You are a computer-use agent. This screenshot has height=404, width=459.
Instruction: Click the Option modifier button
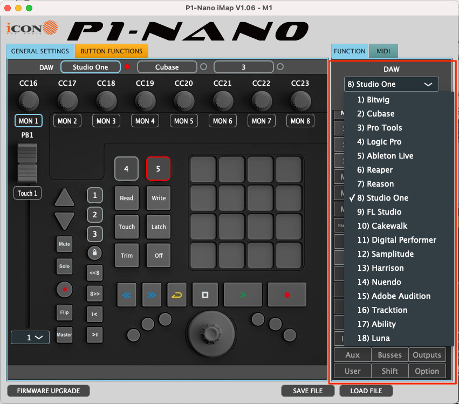tap(427, 371)
